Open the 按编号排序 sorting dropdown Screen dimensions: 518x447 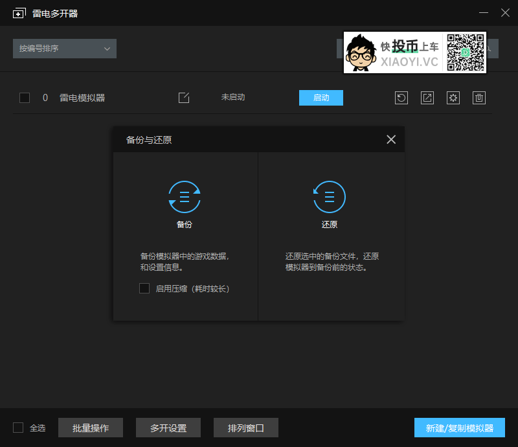click(64, 48)
